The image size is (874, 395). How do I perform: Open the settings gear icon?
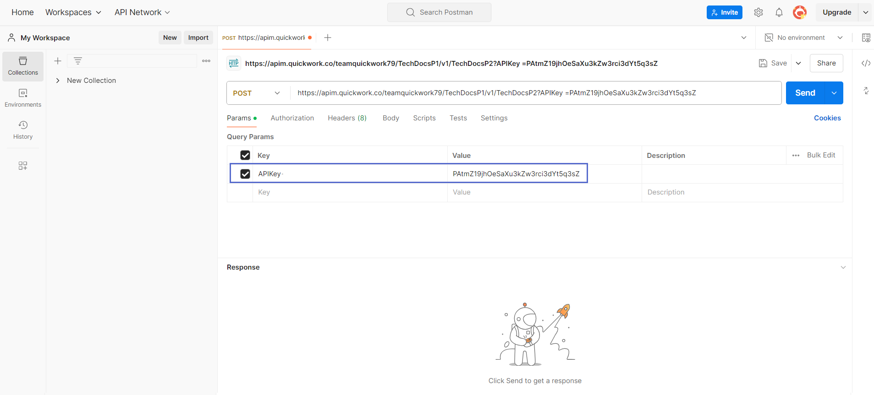click(759, 12)
